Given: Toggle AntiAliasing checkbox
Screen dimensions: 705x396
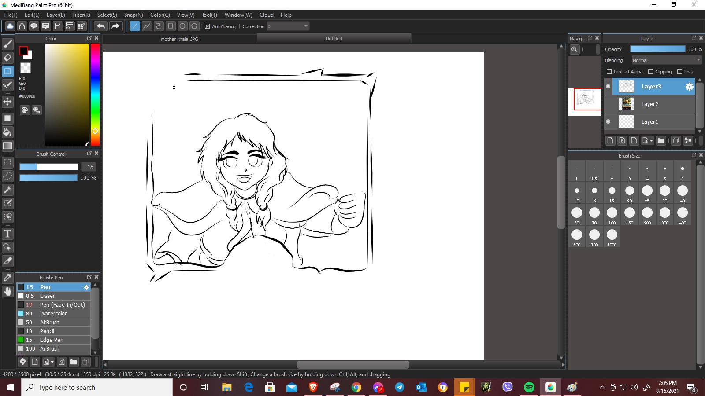Looking at the screenshot, I should (x=208, y=26).
